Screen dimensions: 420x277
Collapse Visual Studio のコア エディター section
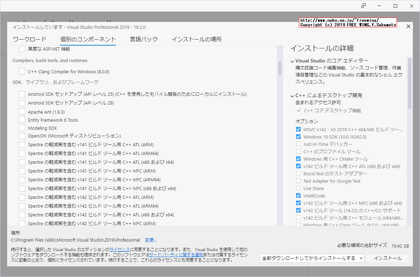coord(292,60)
